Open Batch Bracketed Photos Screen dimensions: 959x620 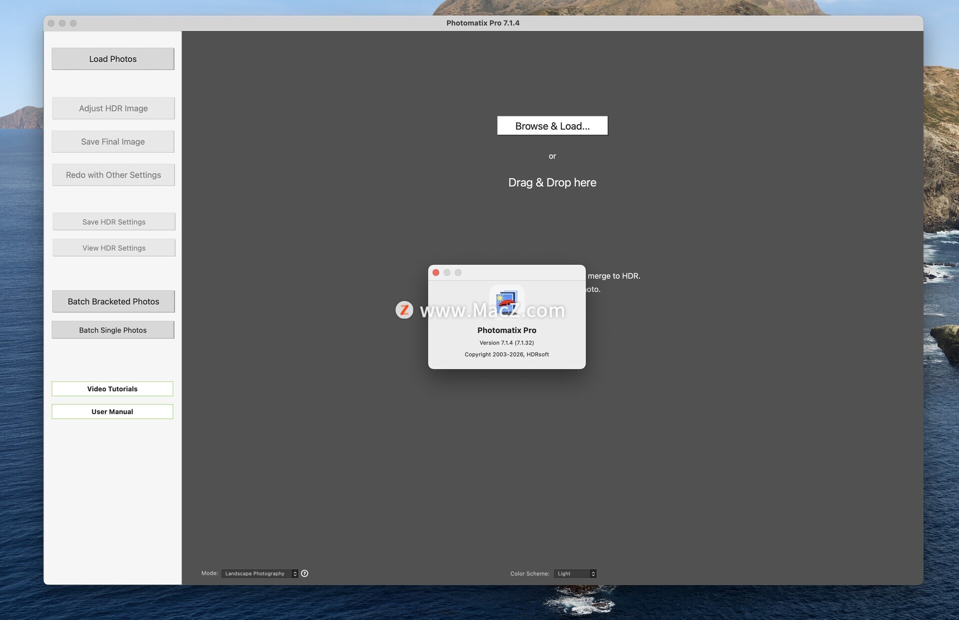point(113,302)
